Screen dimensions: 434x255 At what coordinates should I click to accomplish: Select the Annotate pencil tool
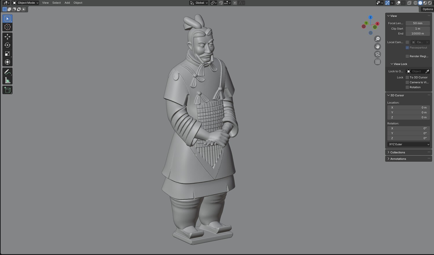click(x=8, y=72)
